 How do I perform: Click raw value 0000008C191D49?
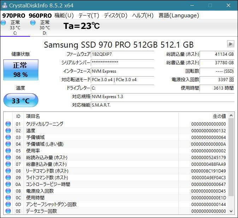click(x=208, y=171)
